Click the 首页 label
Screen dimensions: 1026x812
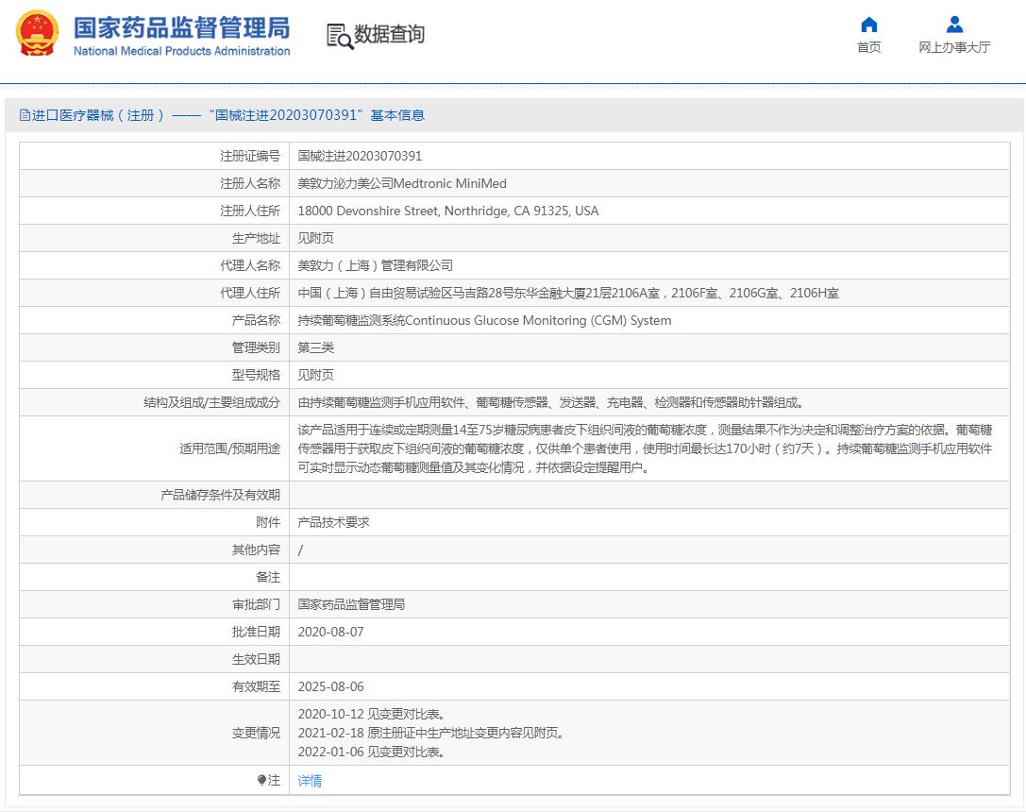[x=869, y=47]
